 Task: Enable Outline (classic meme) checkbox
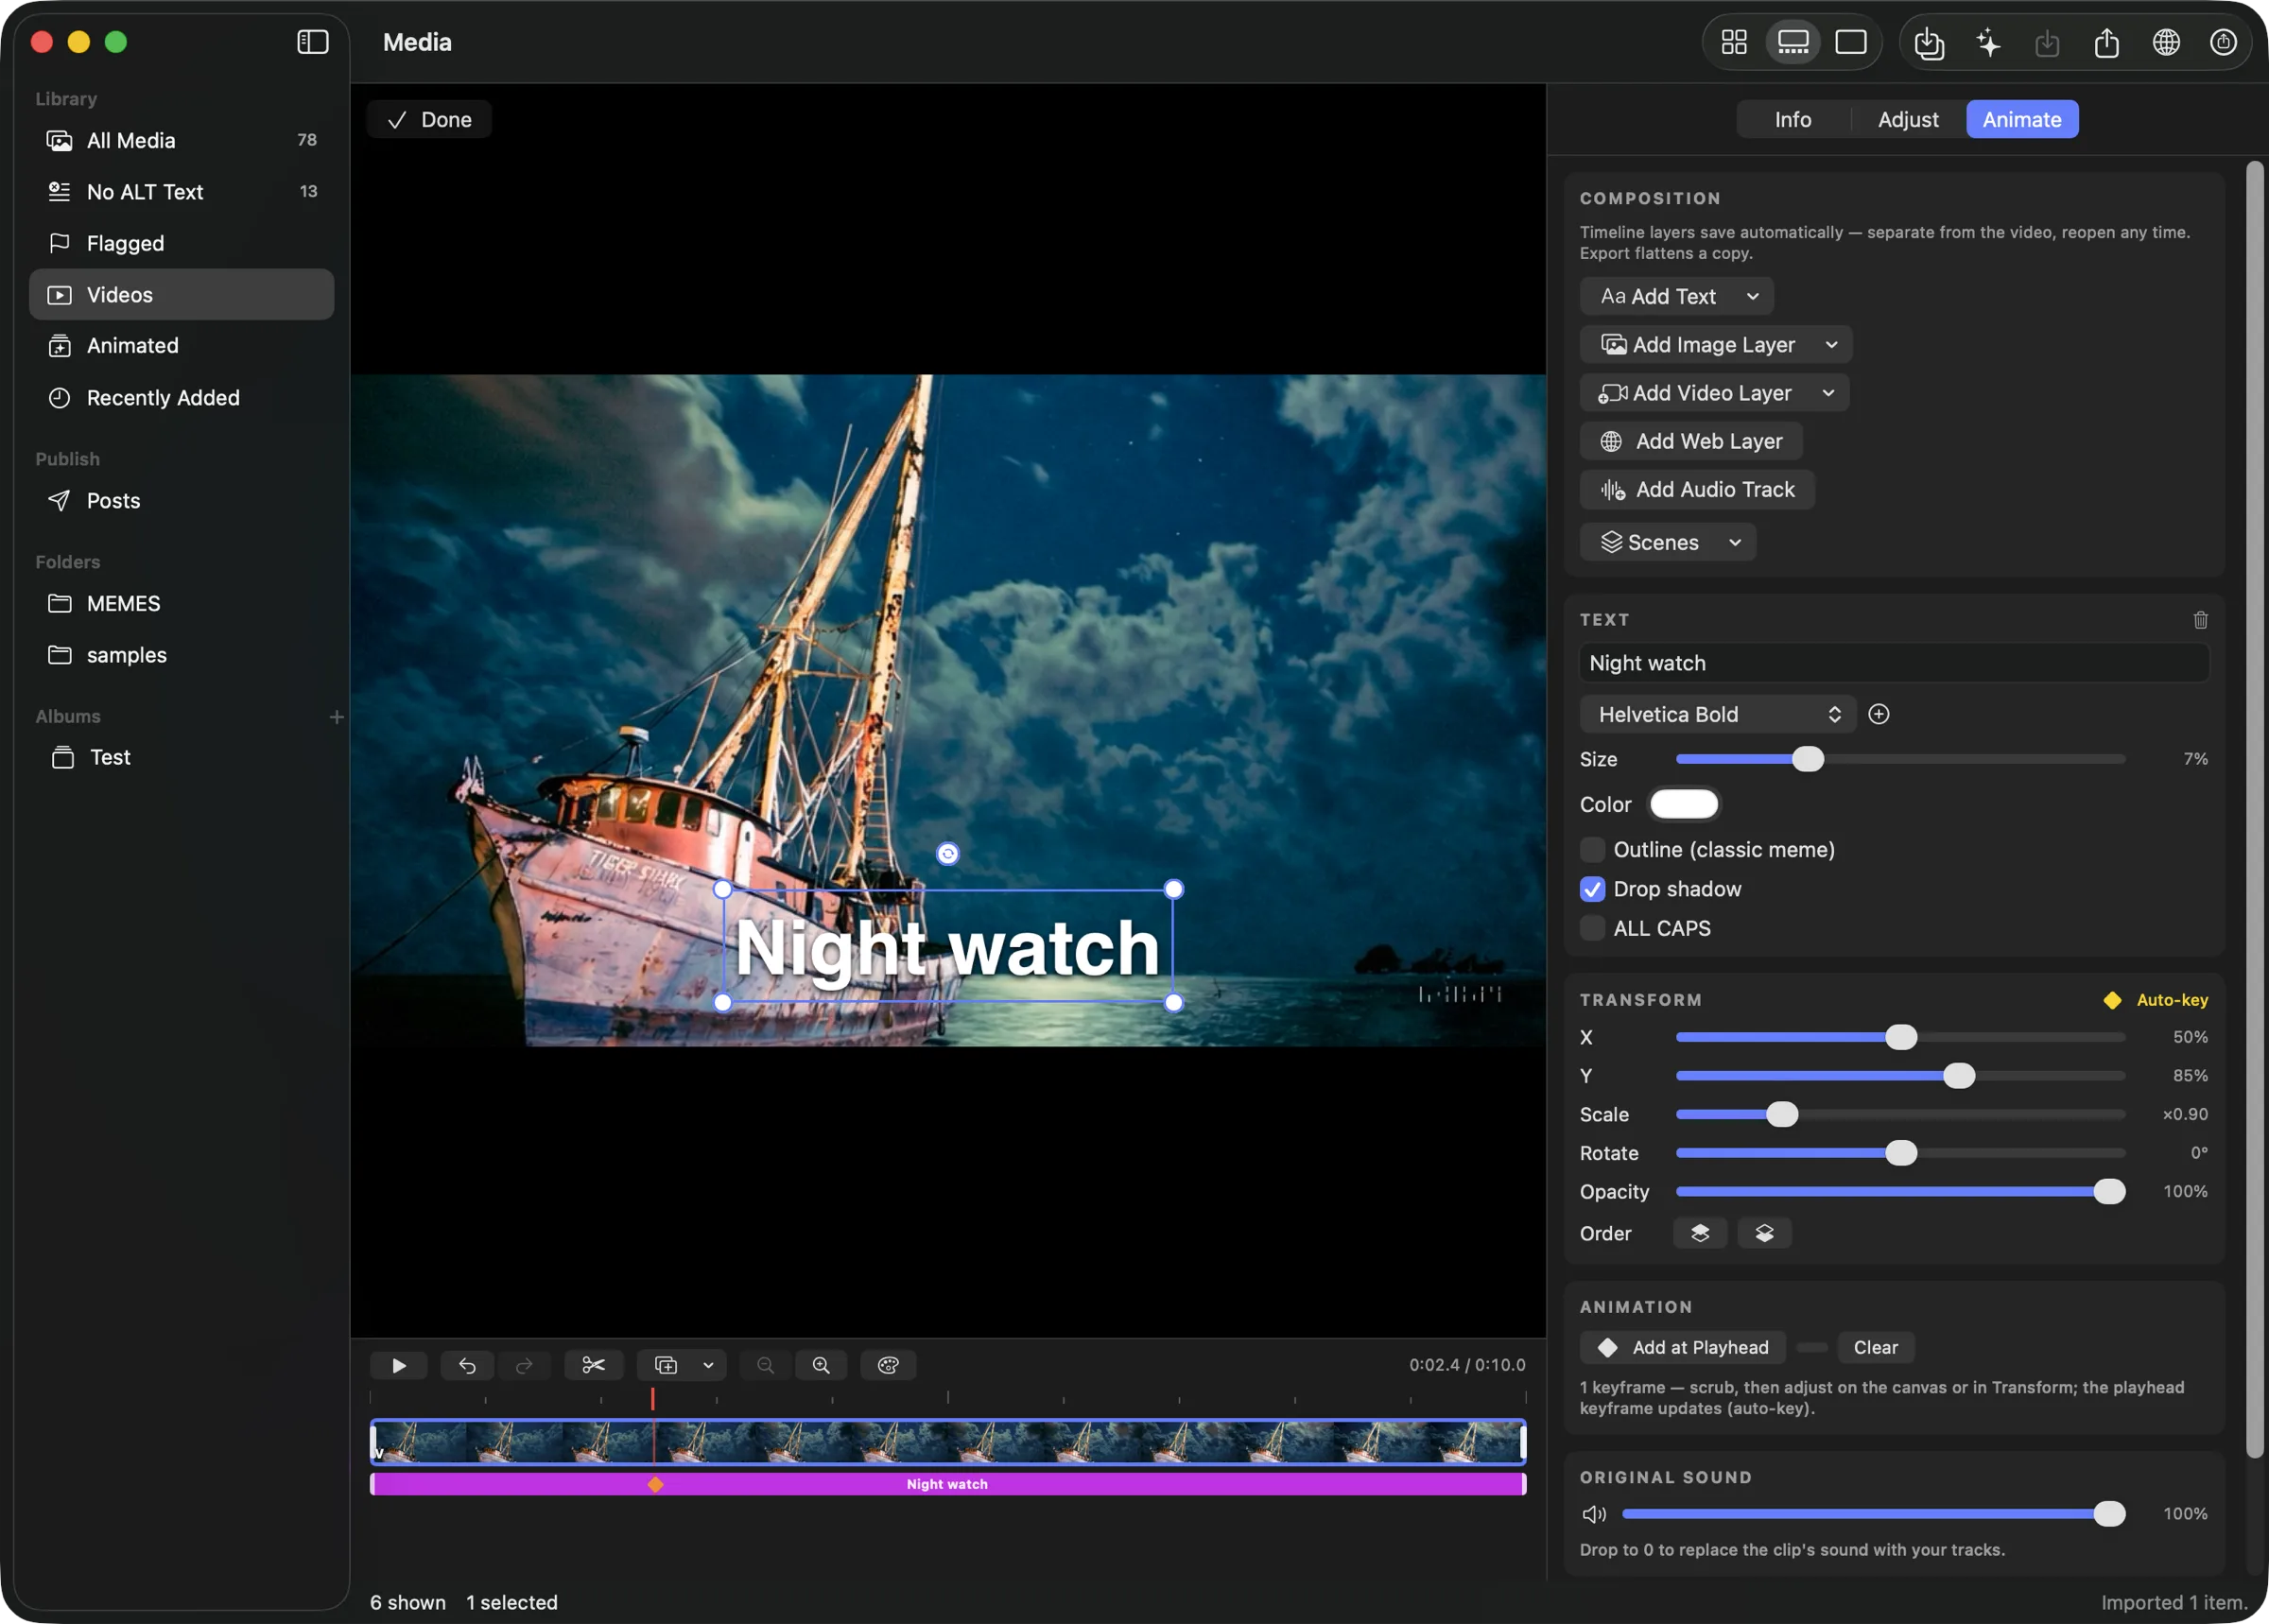coord(1592,850)
